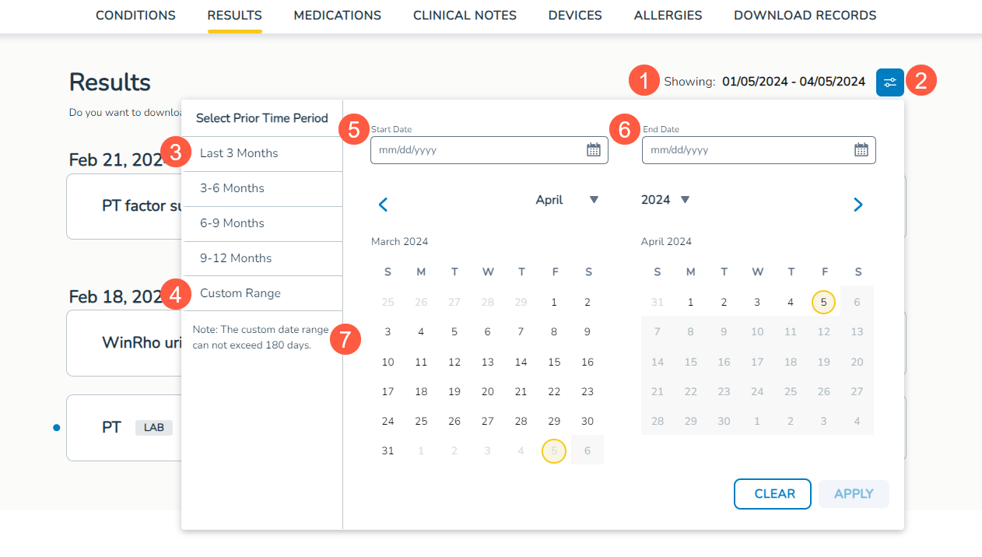The height and width of the screenshot is (557, 982).
Task: Select March 15 in the calendar
Action: 554,362
